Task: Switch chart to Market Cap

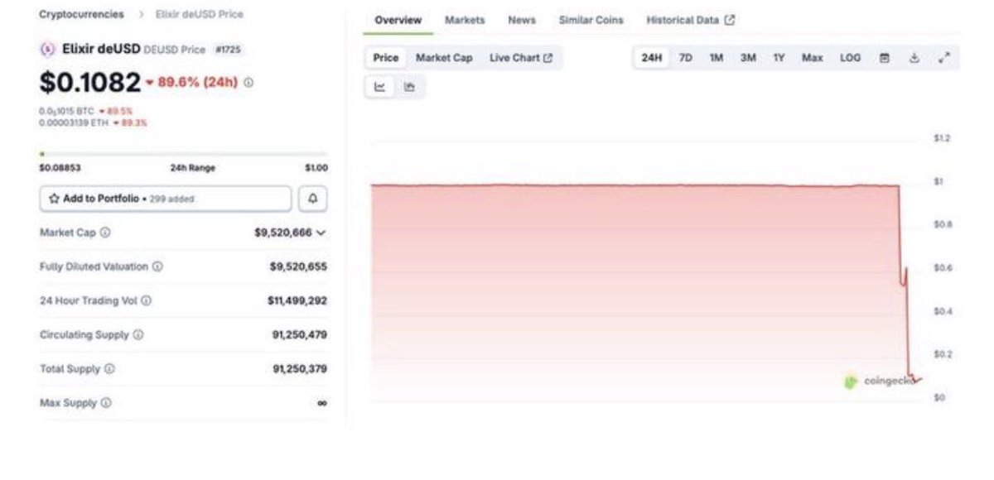Action: click(444, 58)
